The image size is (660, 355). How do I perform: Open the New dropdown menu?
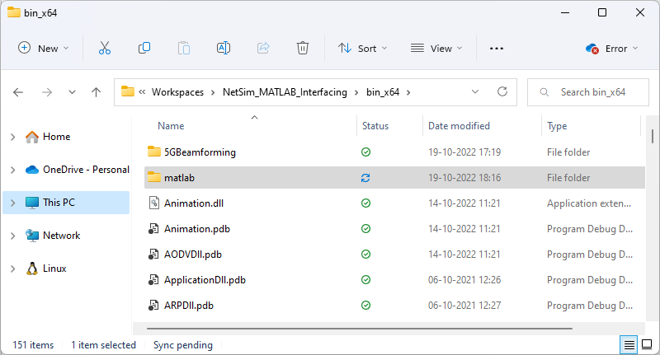tap(44, 49)
